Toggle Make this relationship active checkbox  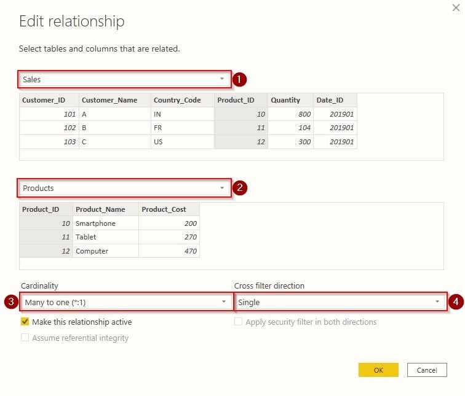(x=25, y=322)
